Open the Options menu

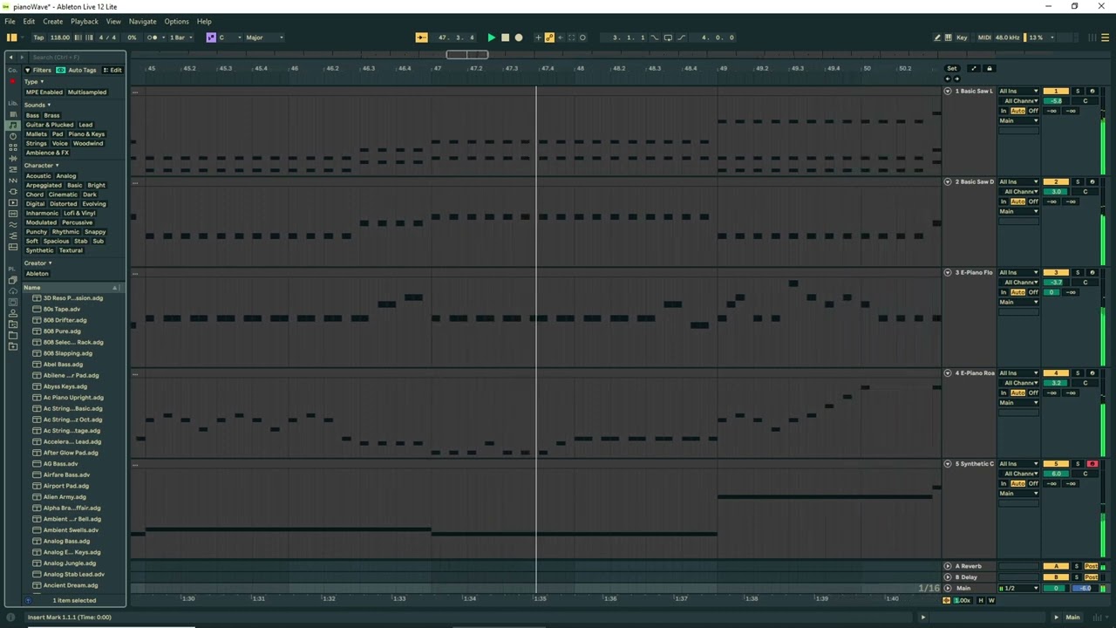pyautogui.click(x=176, y=21)
